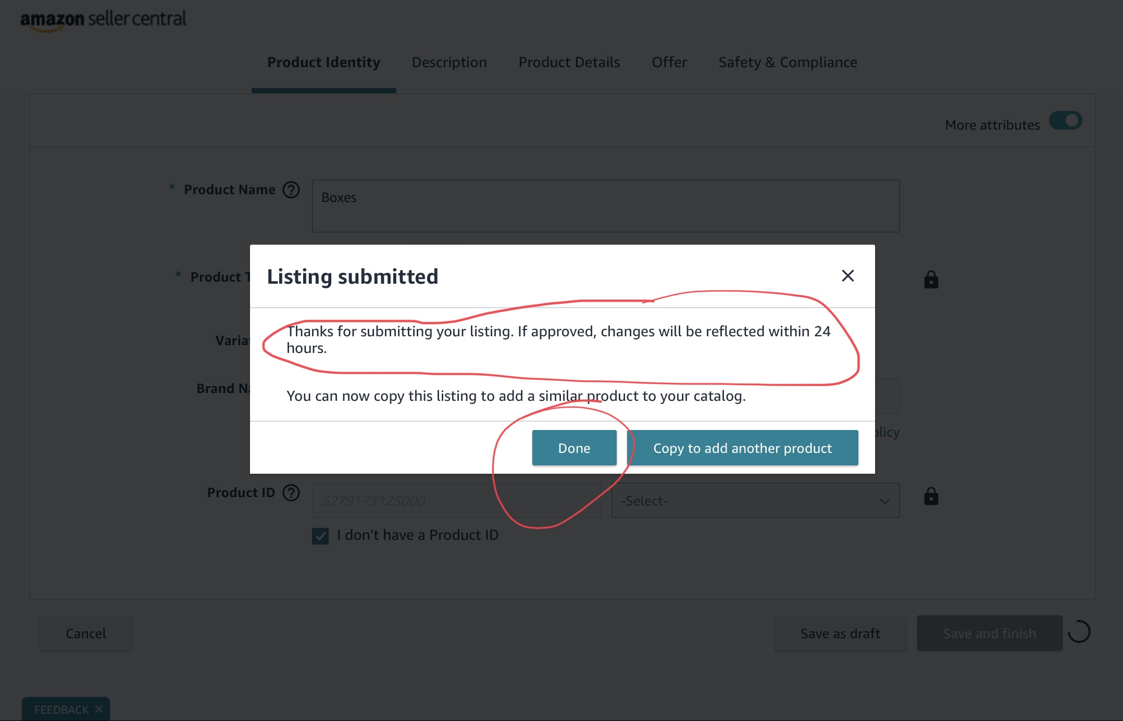1123x721 pixels.
Task: Click into the Product Name field
Action: [605, 206]
